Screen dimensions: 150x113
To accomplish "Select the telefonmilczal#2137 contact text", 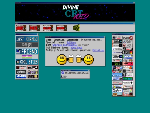I will coord(77,73).
